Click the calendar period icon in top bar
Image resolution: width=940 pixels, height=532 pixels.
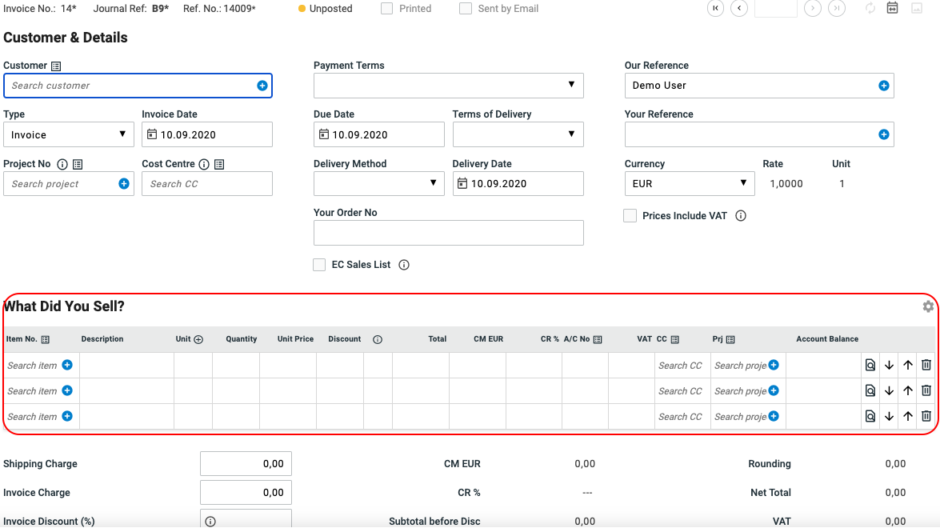[892, 9]
